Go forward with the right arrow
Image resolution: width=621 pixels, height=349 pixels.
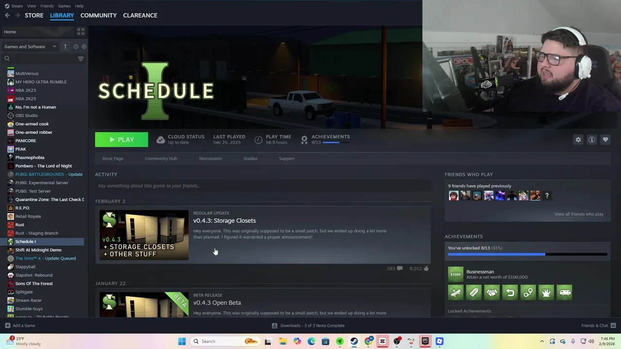point(17,16)
